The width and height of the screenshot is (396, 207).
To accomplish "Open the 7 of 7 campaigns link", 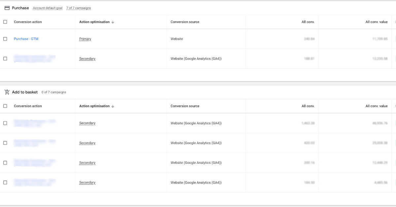I will (x=79, y=8).
